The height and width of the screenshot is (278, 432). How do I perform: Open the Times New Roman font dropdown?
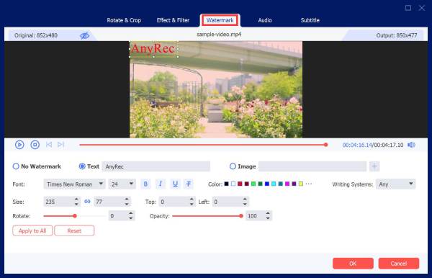(x=74, y=184)
